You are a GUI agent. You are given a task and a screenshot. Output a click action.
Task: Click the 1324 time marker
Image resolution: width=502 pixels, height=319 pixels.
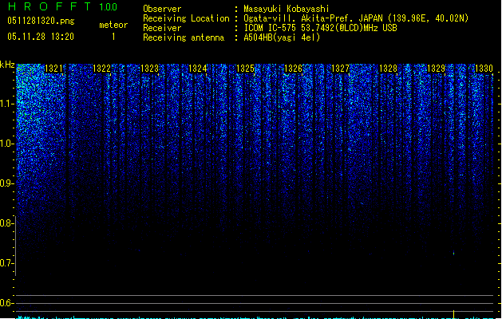(198, 68)
